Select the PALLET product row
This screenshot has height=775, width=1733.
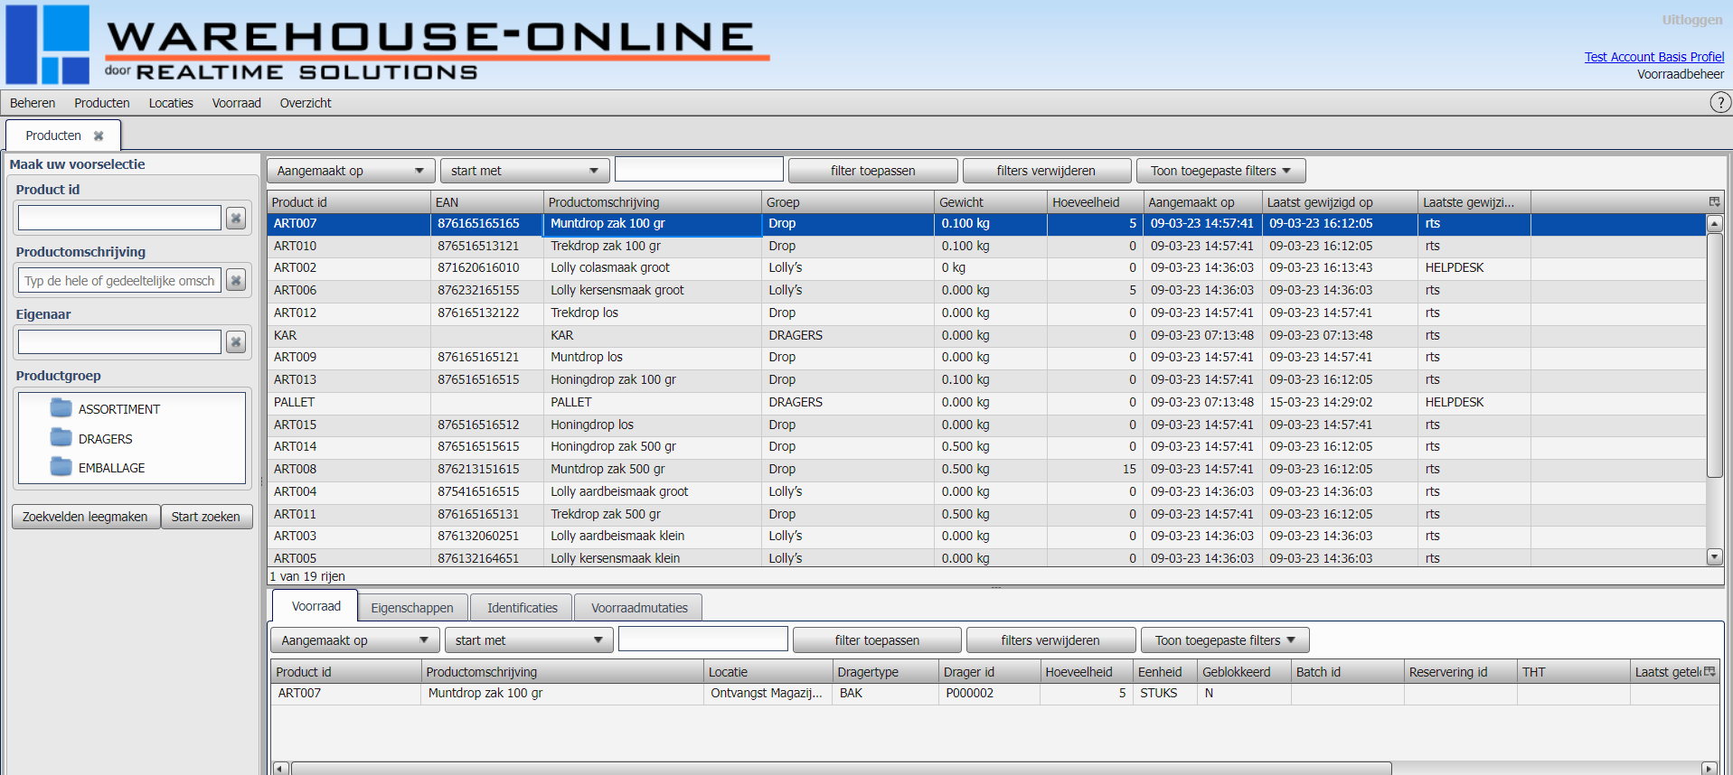[x=986, y=402]
